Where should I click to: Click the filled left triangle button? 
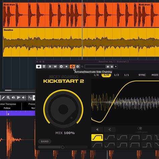pyautogui.click(x=97, y=129)
